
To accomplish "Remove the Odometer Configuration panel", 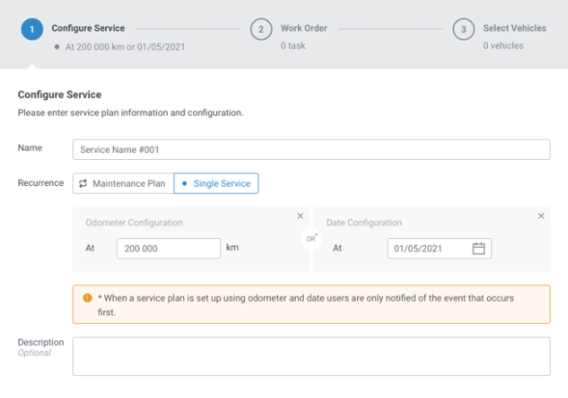I will pyautogui.click(x=300, y=216).
